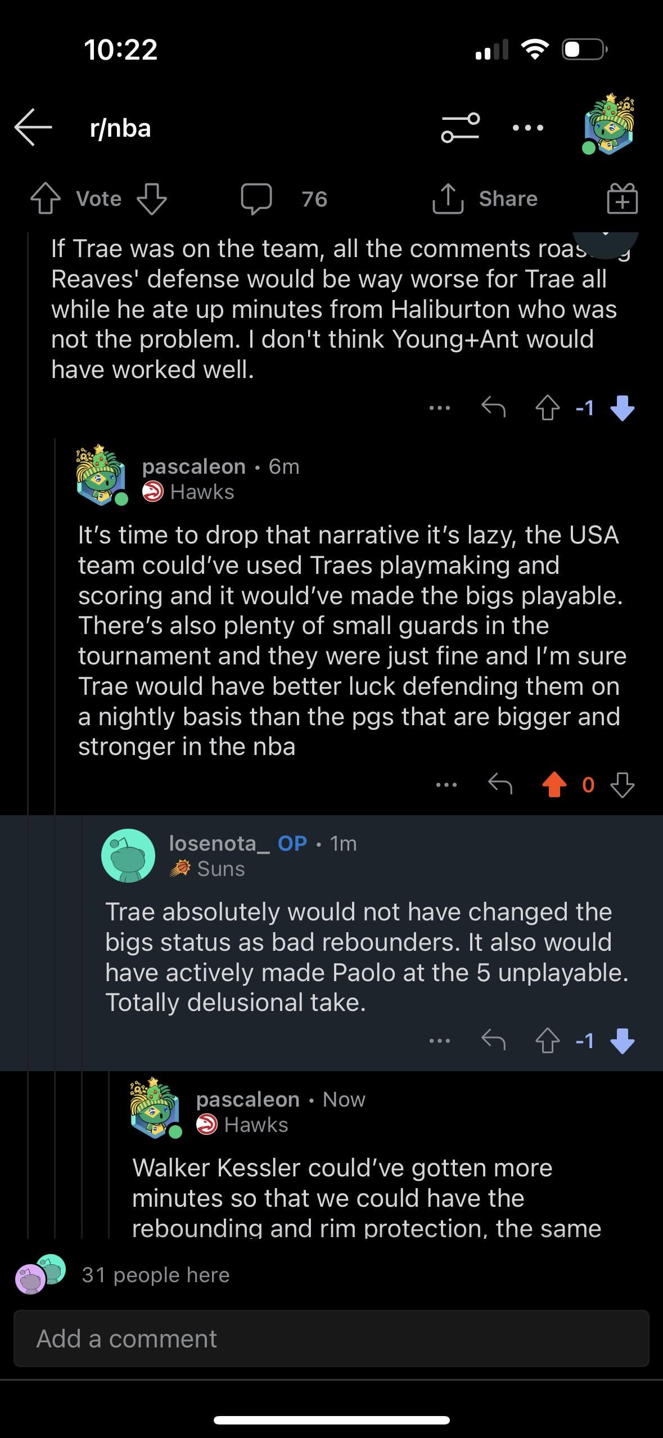The height and width of the screenshot is (1438, 663).
Task: Tap the Add a comment field
Action: [331, 1339]
